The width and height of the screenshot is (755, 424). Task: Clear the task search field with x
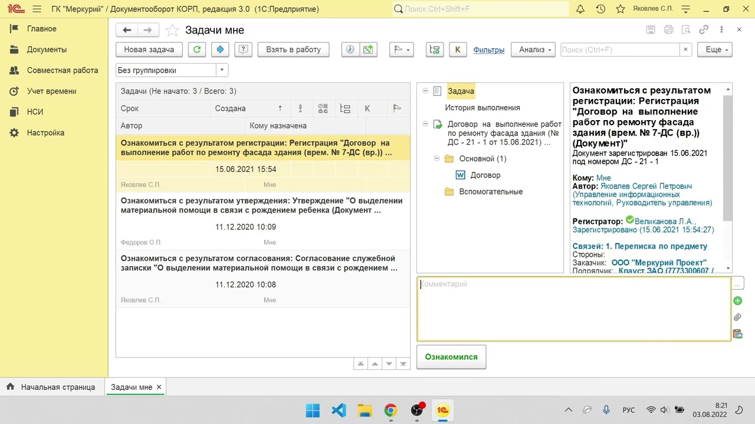[x=685, y=49]
